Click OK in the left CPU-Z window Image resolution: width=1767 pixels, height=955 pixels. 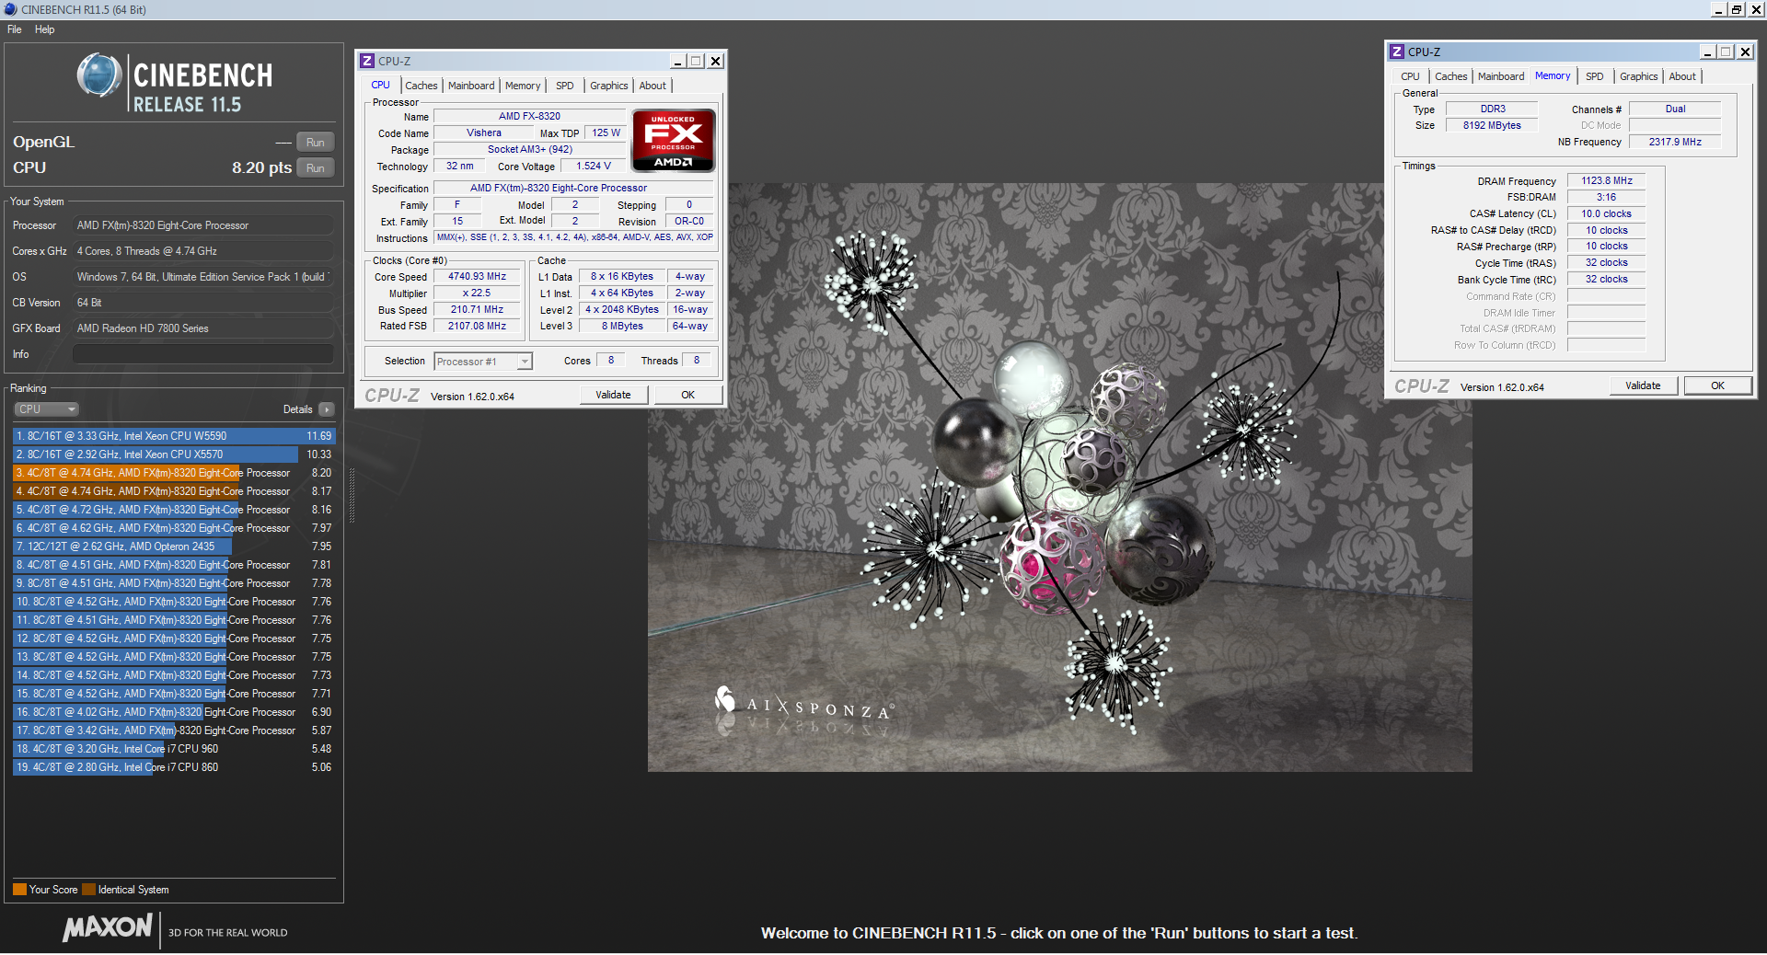coord(687,395)
